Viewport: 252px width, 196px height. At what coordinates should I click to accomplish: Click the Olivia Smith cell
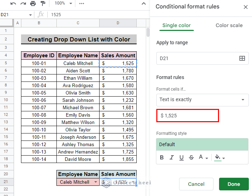pyautogui.click(x=78, y=93)
